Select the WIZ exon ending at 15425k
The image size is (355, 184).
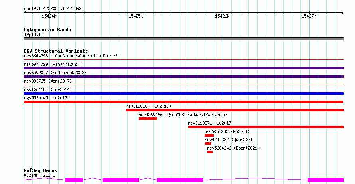pos(121,180)
